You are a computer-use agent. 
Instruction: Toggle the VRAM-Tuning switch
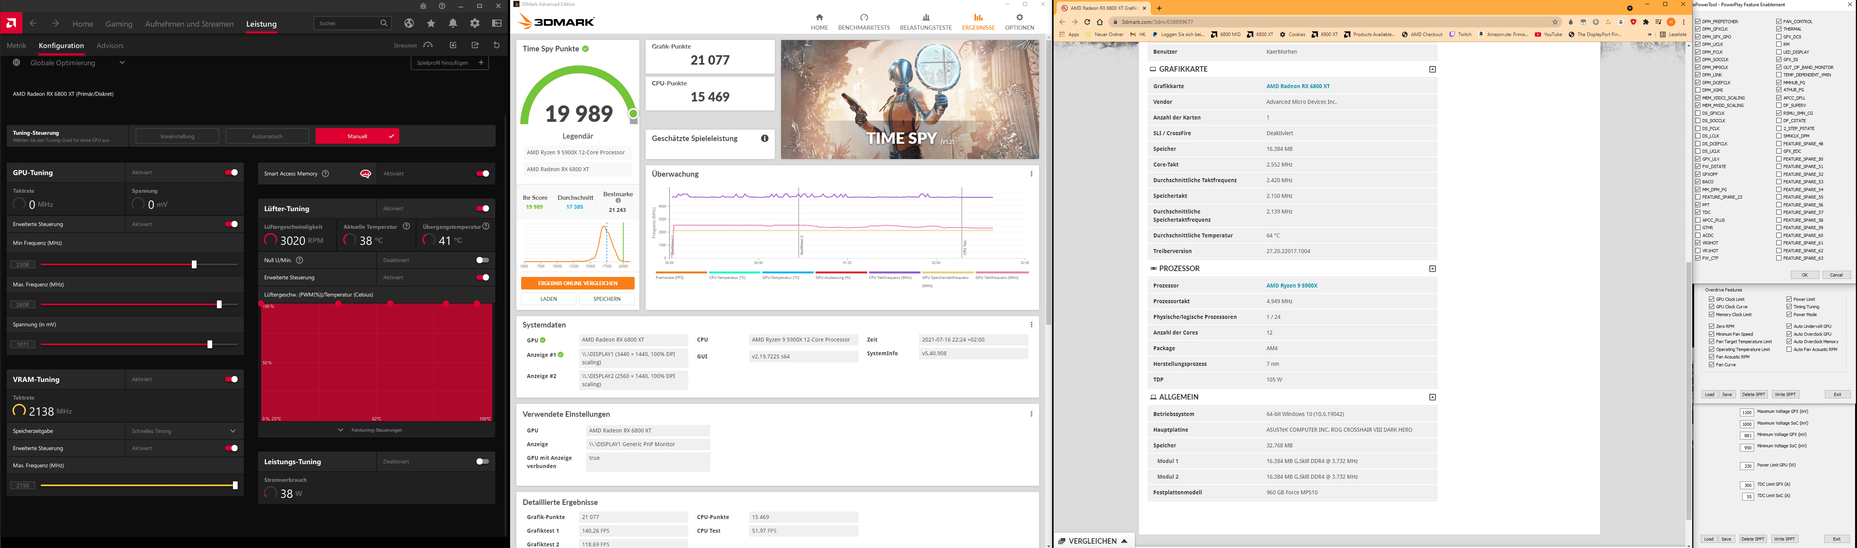[x=231, y=379]
